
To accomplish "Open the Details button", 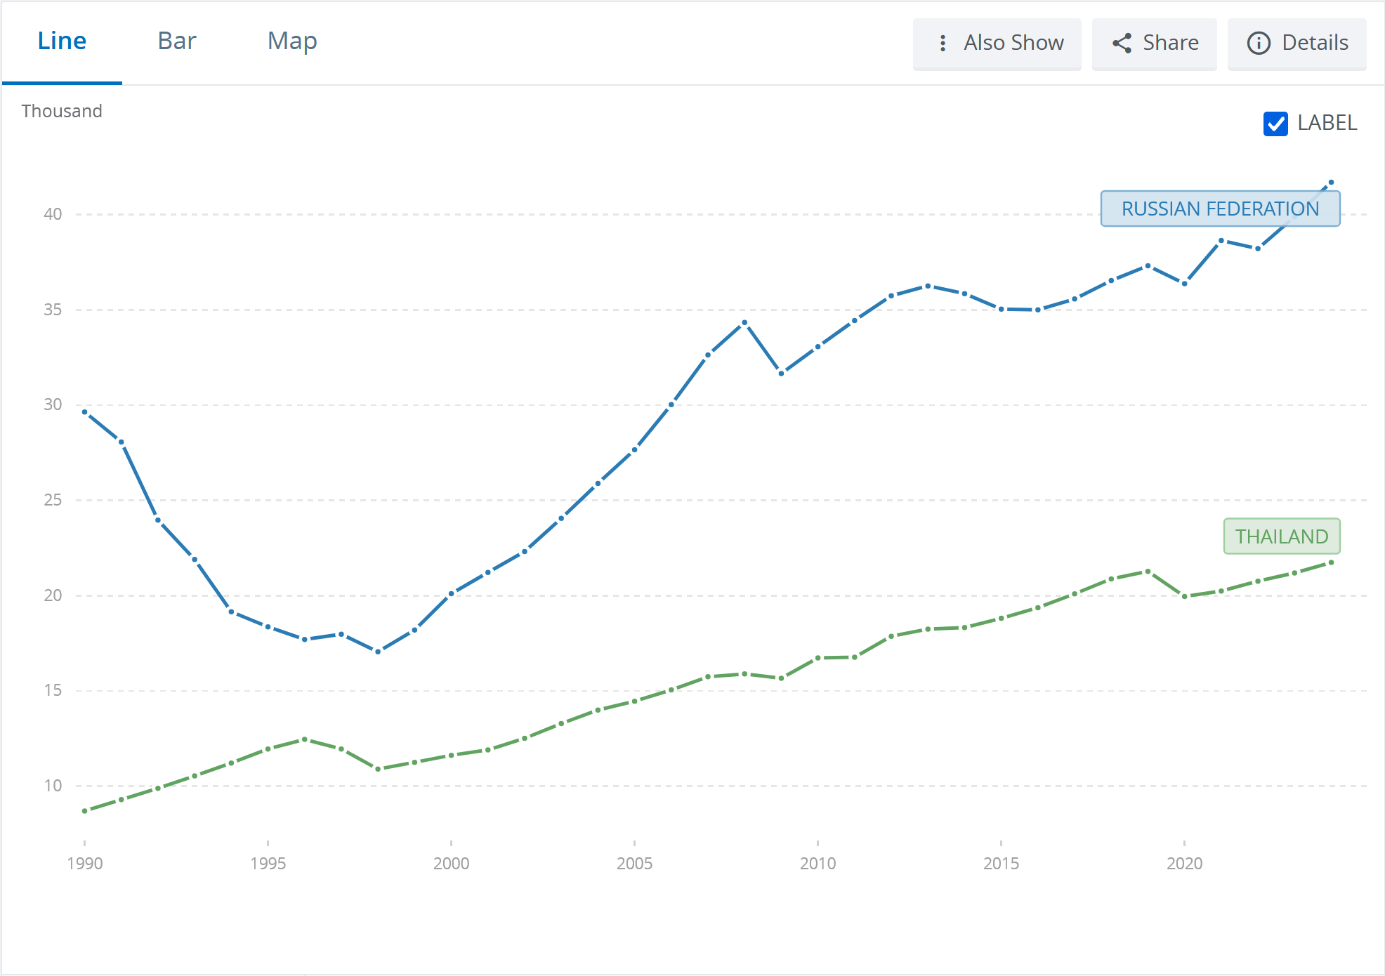I will (1297, 44).
